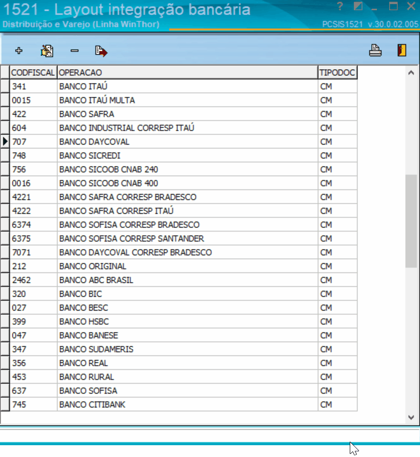Click fiscal code 6375 cell
The width and height of the screenshot is (420, 457).
coord(33,239)
